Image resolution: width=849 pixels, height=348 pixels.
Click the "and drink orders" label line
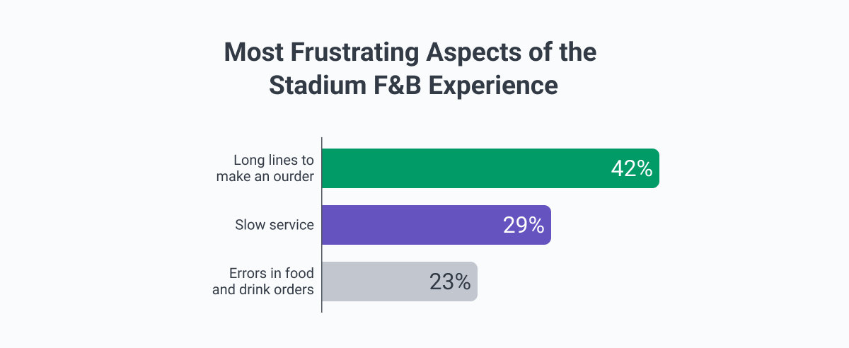pyautogui.click(x=263, y=289)
